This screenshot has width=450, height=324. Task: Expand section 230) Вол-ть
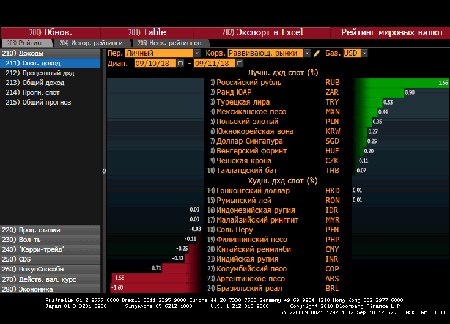point(50,240)
